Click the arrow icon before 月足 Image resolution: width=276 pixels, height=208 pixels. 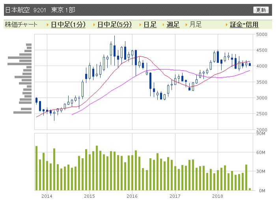pos(186,25)
